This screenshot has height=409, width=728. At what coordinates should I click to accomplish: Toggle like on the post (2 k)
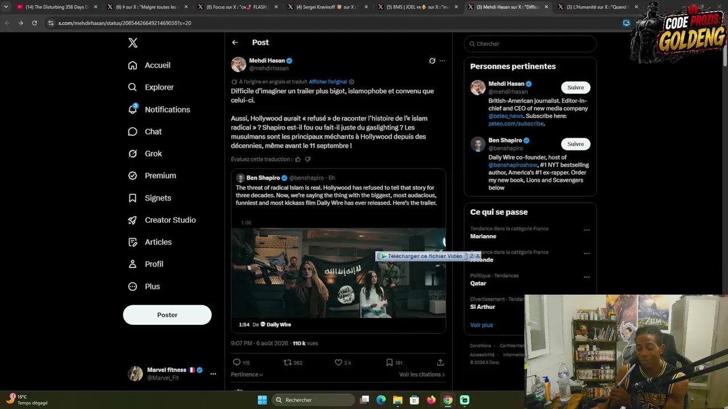coord(338,362)
